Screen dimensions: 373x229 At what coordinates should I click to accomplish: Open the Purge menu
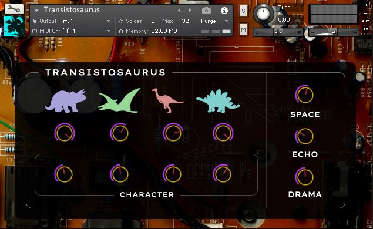click(x=214, y=21)
